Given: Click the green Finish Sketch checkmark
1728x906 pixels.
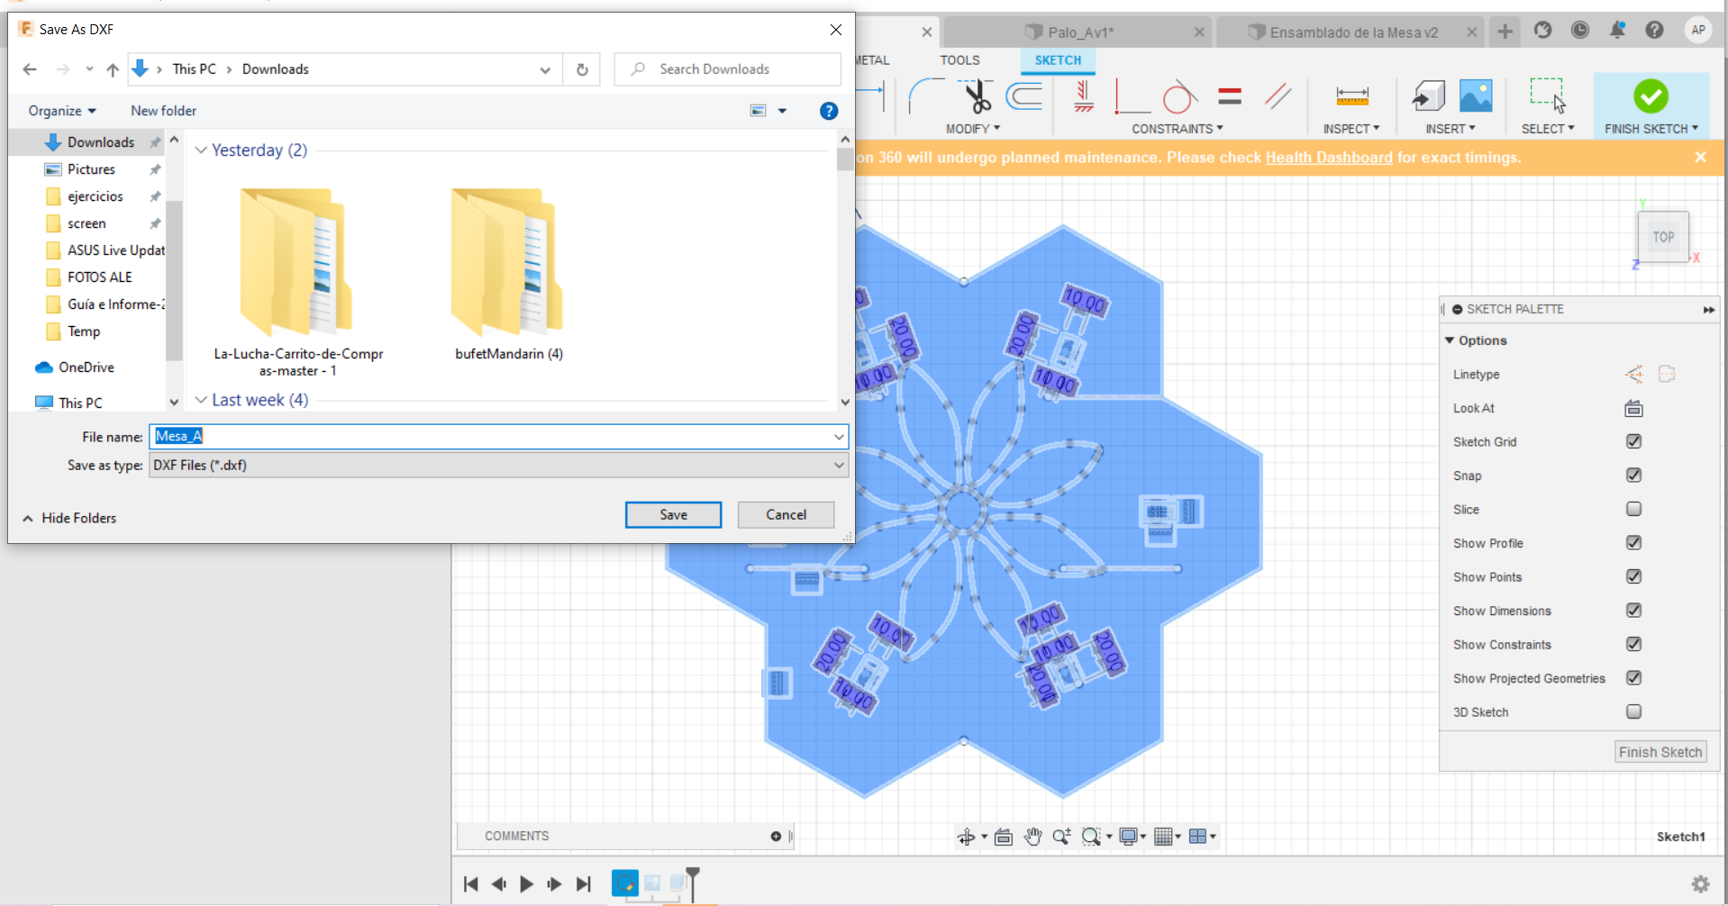Looking at the screenshot, I should 1651,95.
